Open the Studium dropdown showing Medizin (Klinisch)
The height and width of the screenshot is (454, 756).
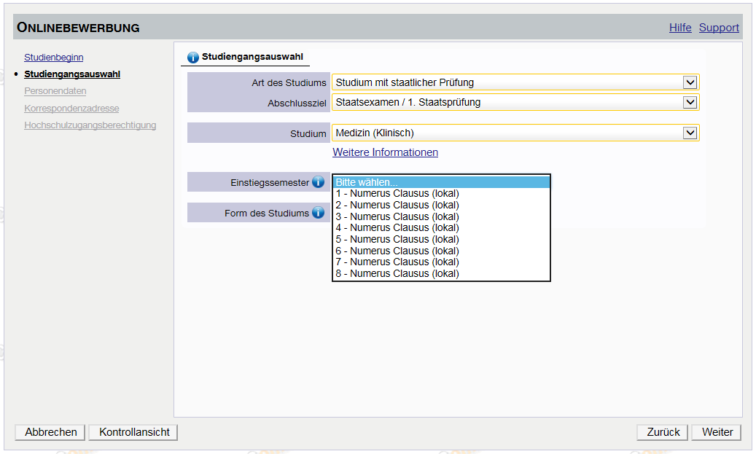[515, 133]
